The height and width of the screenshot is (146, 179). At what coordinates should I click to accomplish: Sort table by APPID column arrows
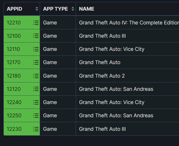point(37,9)
